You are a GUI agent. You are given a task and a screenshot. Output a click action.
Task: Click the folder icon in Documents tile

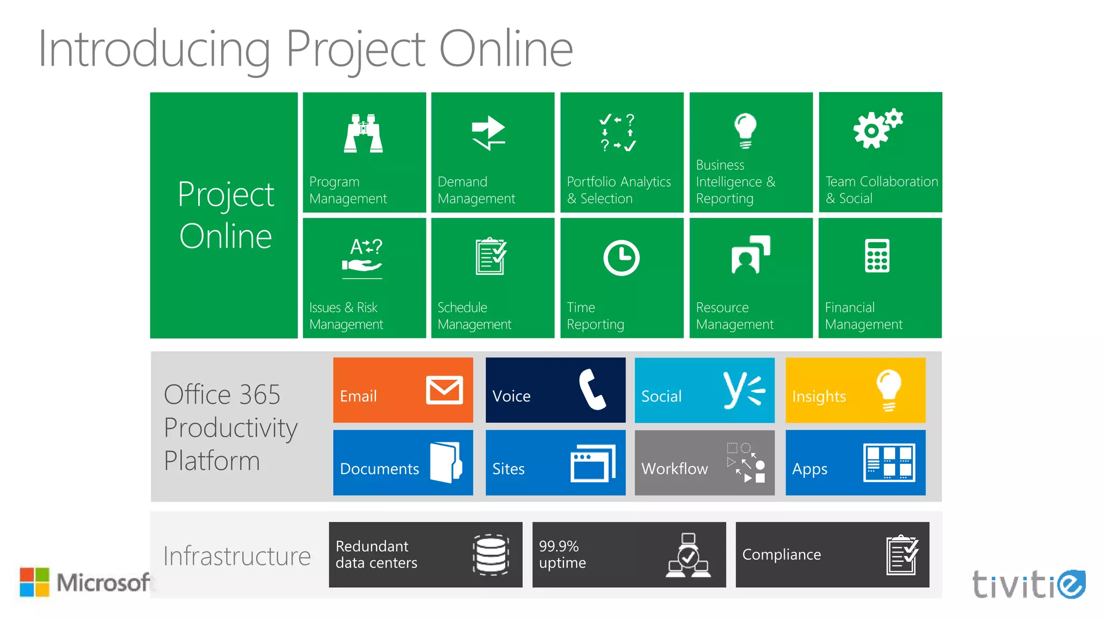click(446, 462)
